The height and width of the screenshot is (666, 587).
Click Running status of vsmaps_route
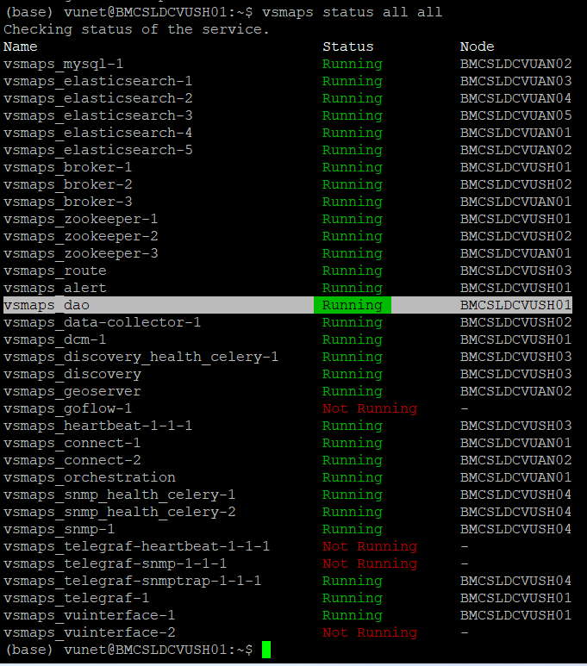353,271
